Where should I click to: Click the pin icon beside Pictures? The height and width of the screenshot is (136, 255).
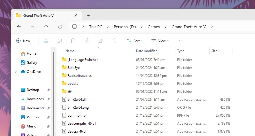48,117
